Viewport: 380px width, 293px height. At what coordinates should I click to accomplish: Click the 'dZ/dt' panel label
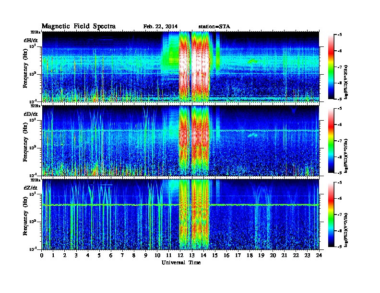pos(31,188)
